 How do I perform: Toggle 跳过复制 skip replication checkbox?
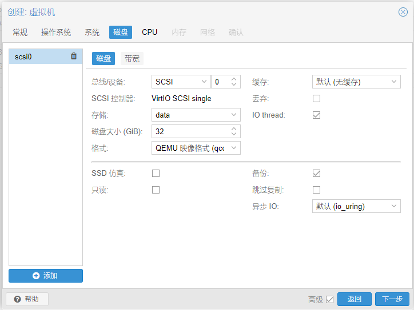tap(316, 190)
